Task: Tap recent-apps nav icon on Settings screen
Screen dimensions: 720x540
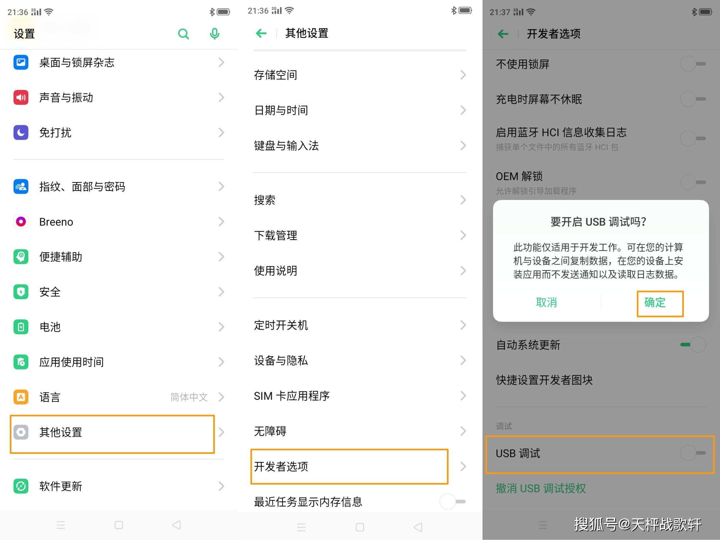Action: point(61,525)
